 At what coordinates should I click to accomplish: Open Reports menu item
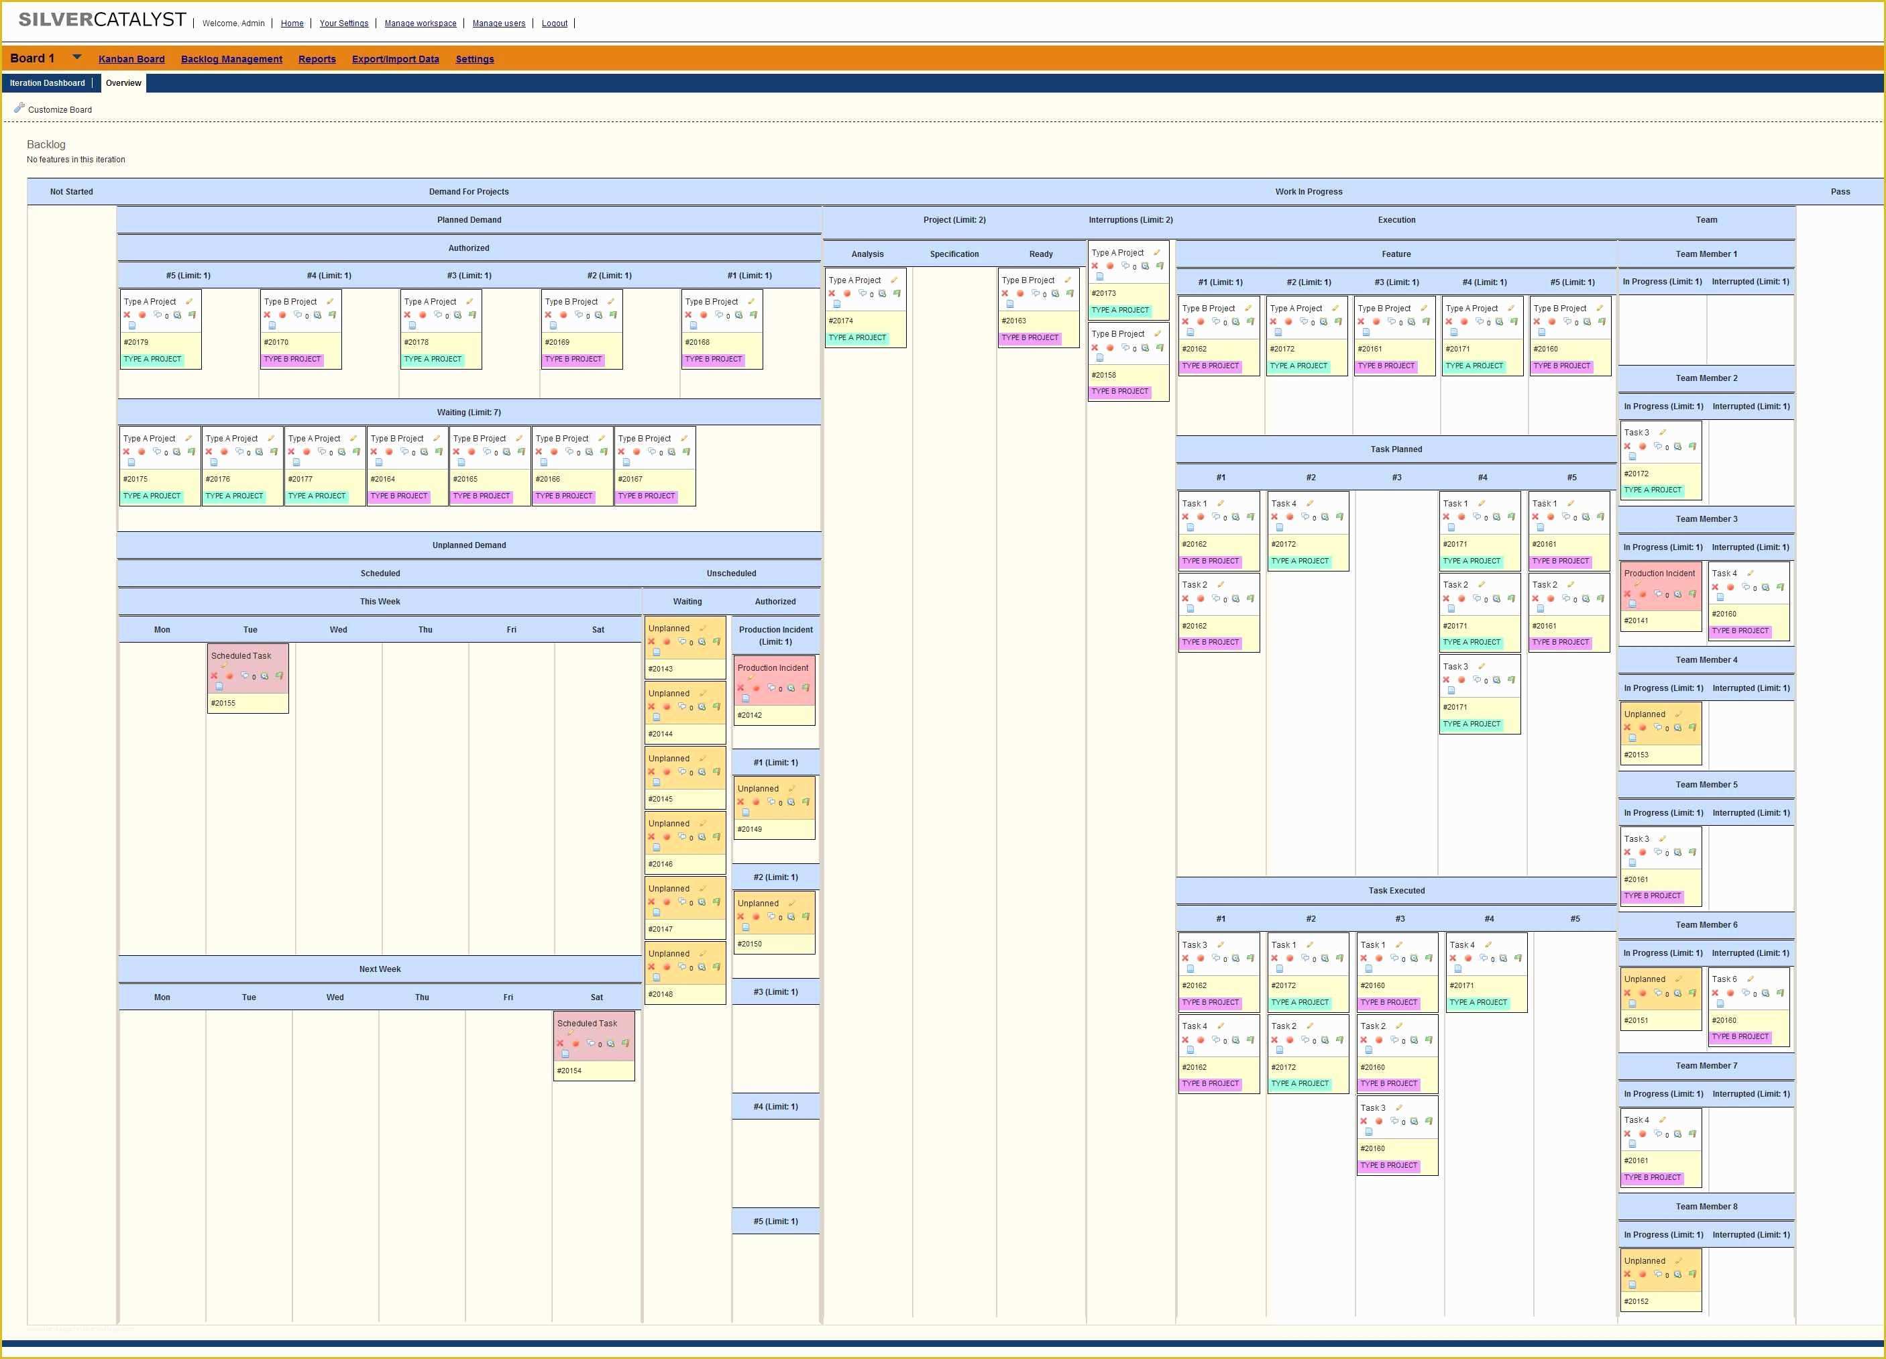pyautogui.click(x=317, y=59)
